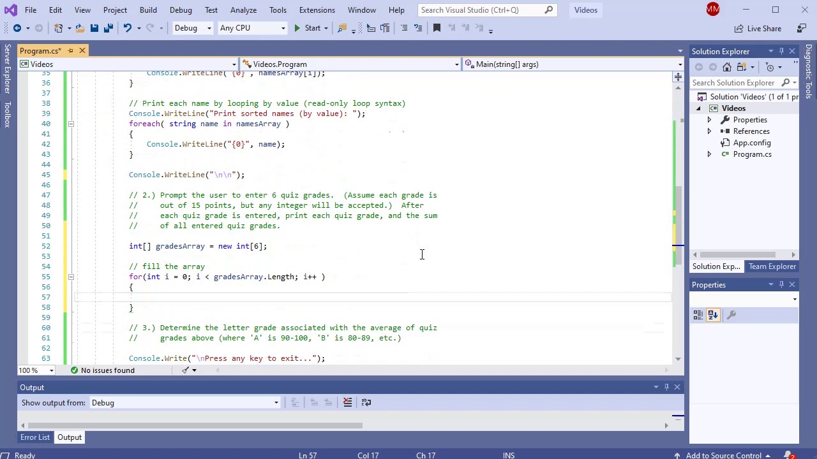Image resolution: width=817 pixels, height=459 pixels.
Task: Open the Extensions menu
Action: pyautogui.click(x=317, y=10)
